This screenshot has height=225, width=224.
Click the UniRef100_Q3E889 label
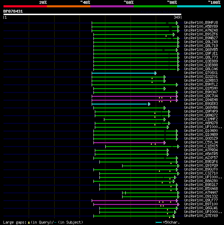pyautogui.click(x=201, y=61)
